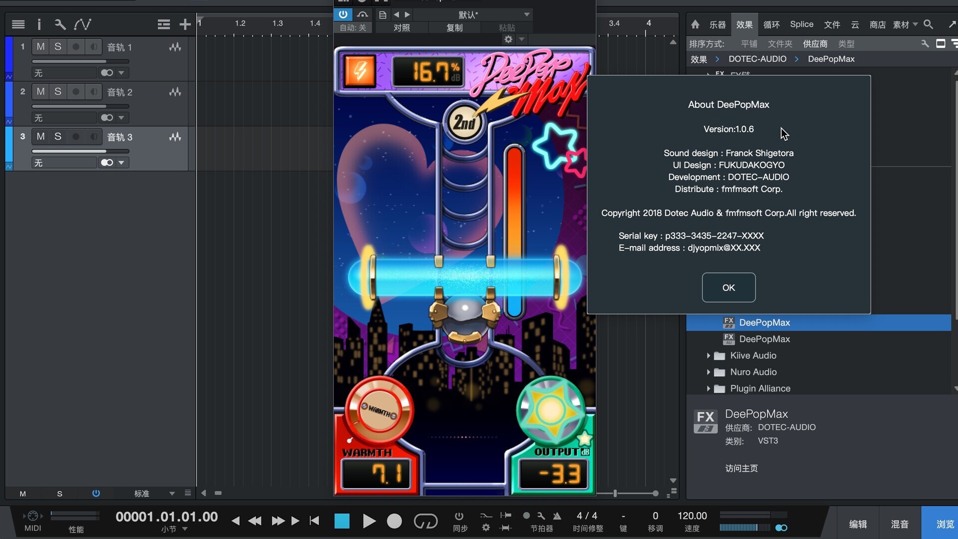
Task: Mute track 音轨 3
Action: point(40,137)
